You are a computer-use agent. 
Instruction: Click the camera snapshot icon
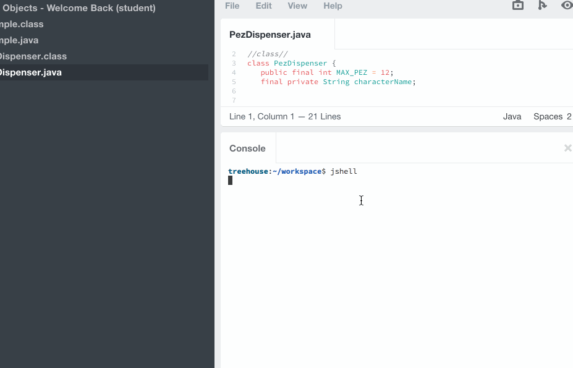517,6
